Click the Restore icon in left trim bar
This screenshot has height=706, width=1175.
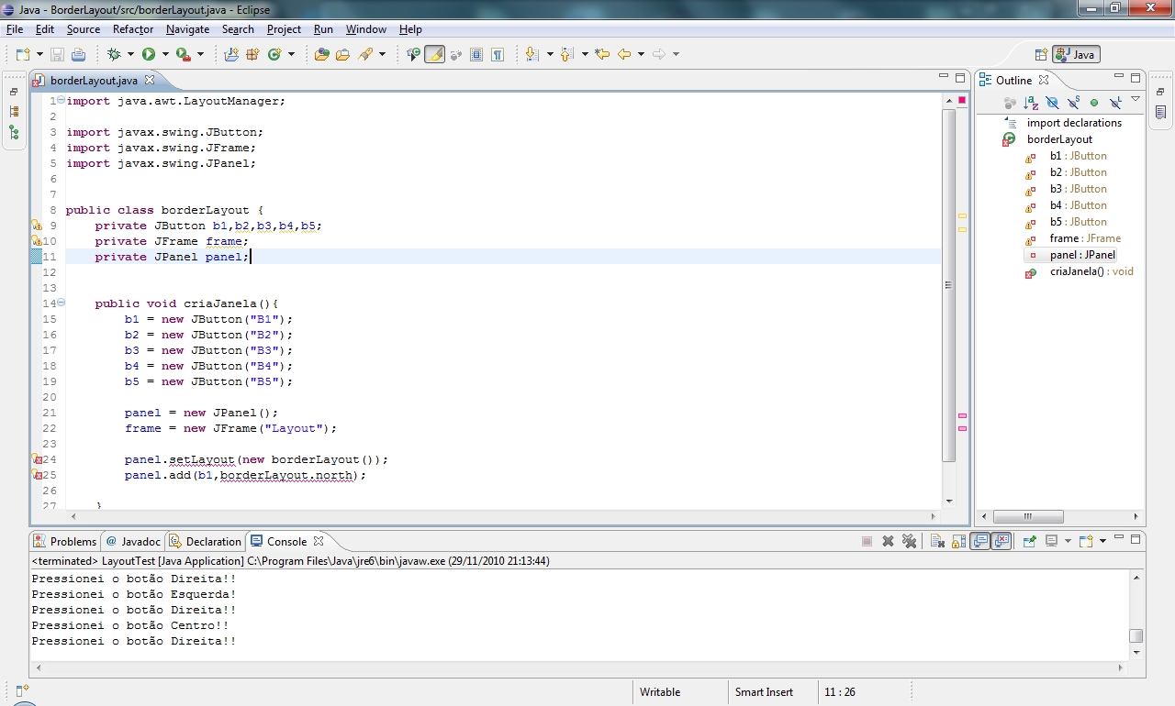[14, 92]
